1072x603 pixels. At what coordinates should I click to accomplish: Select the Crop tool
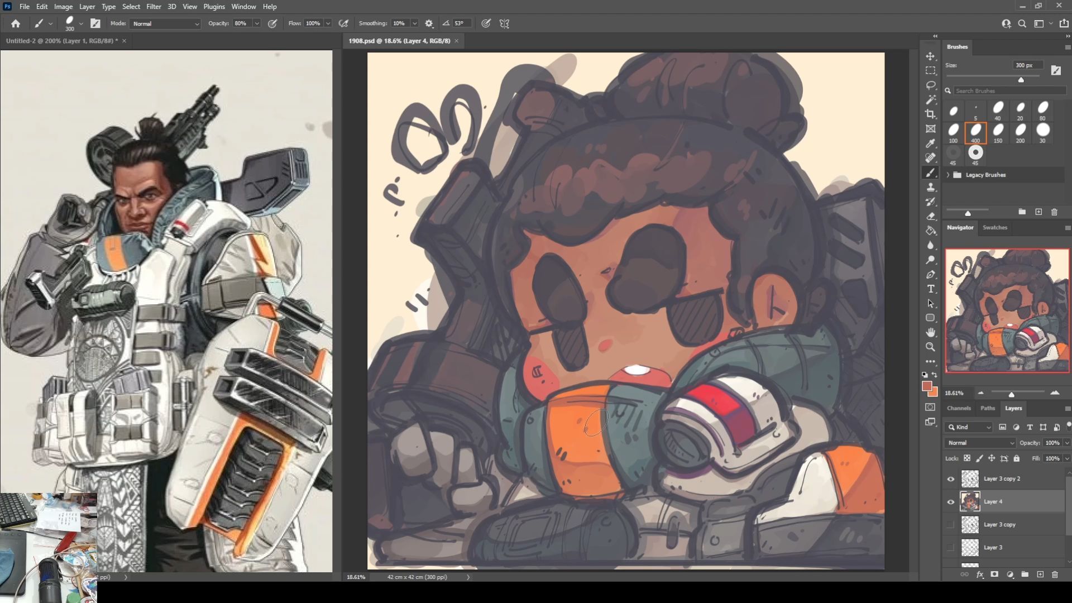[930, 114]
